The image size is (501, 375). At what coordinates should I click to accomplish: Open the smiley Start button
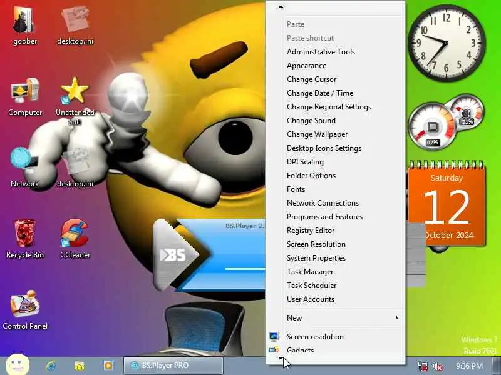pos(18,365)
